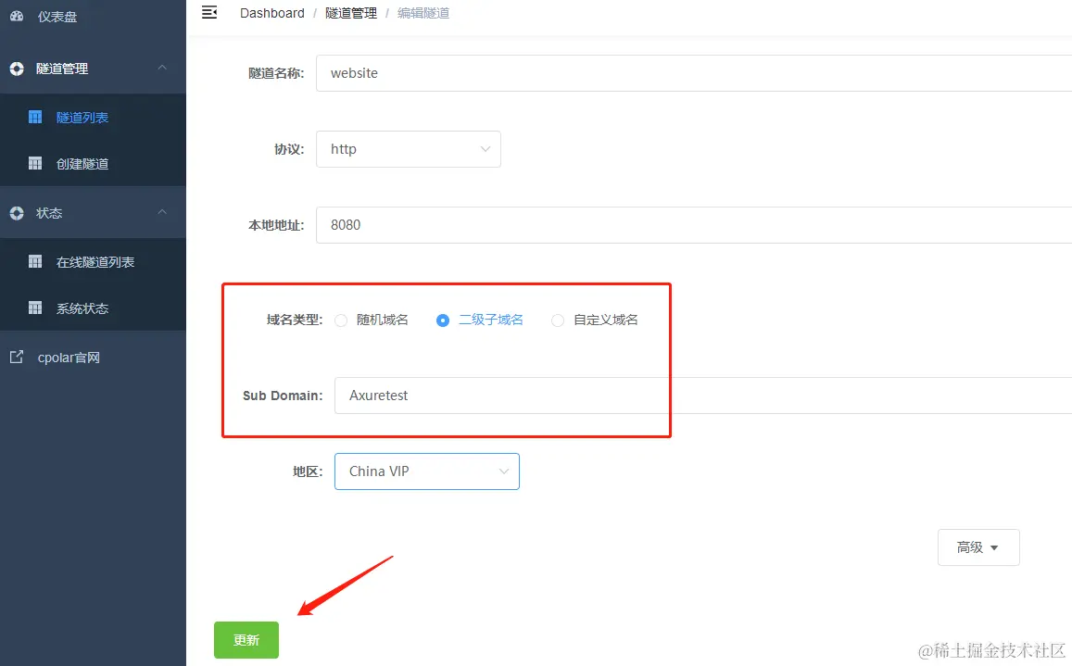Click the grid icon beside 在线隧道列表
Screen dimensions: 1072x666
point(35,262)
